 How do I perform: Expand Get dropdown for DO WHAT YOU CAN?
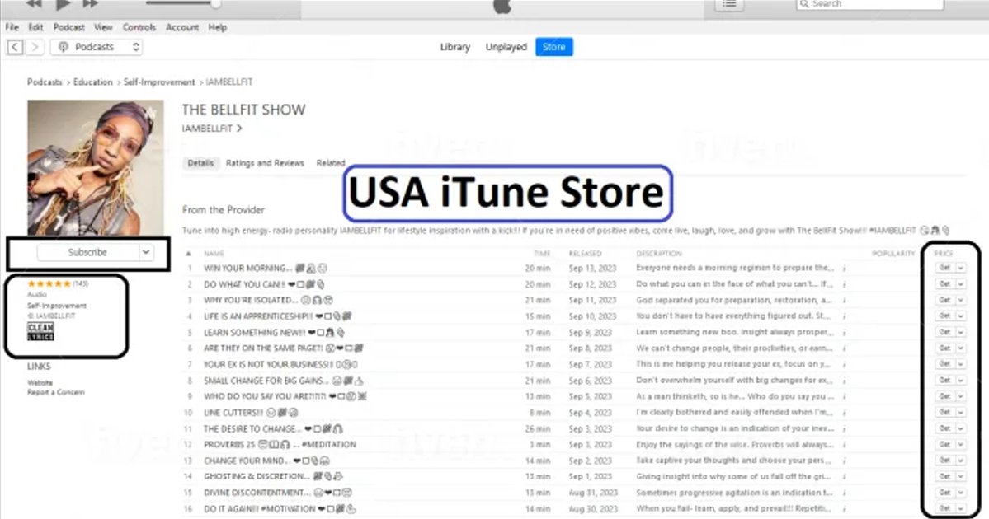point(961,284)
